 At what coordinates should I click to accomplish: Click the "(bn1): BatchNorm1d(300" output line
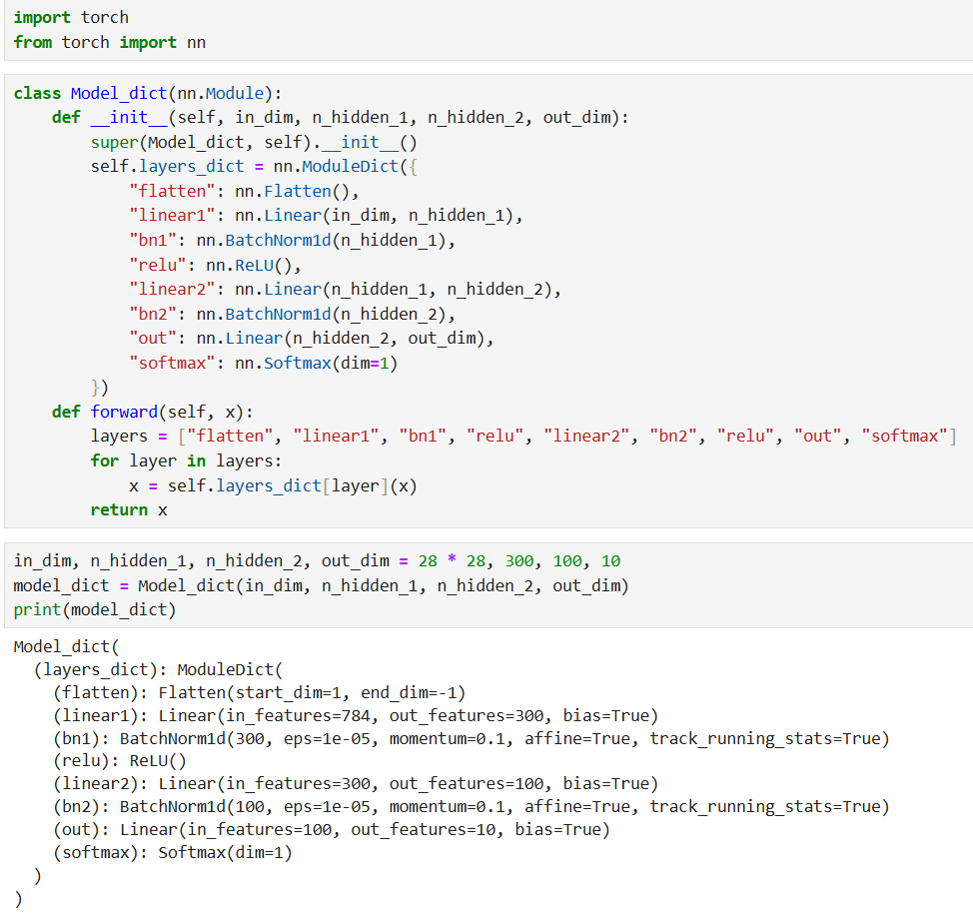click(x=471, y=738)
